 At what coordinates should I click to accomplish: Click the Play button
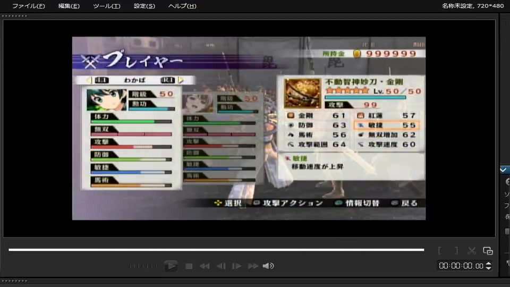171,266
